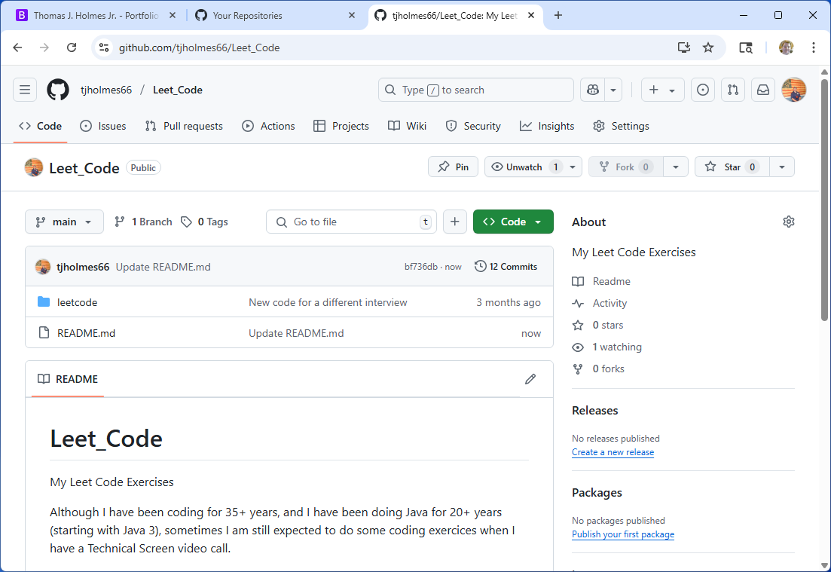Open the Unwatch notifications dropdown
Image resolution: width=831 pixels, height=572 pixels.
tap(533, 167)
